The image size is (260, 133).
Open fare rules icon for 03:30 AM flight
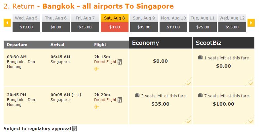[x=120, y=62]
